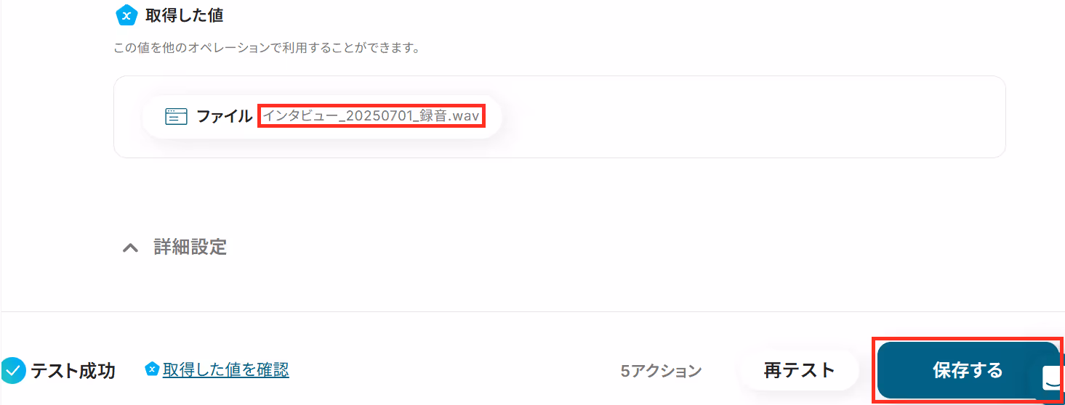Click the 取得した値 heading text

click(x=185, y=15)
